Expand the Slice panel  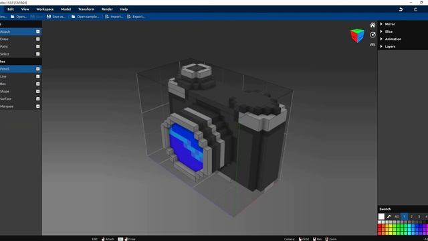pos(403,31)
